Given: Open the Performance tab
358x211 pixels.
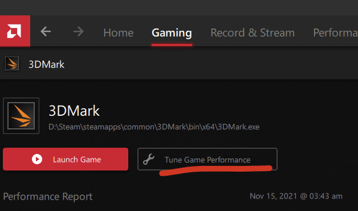Looking at the screenshot, I should coord(335,33).
